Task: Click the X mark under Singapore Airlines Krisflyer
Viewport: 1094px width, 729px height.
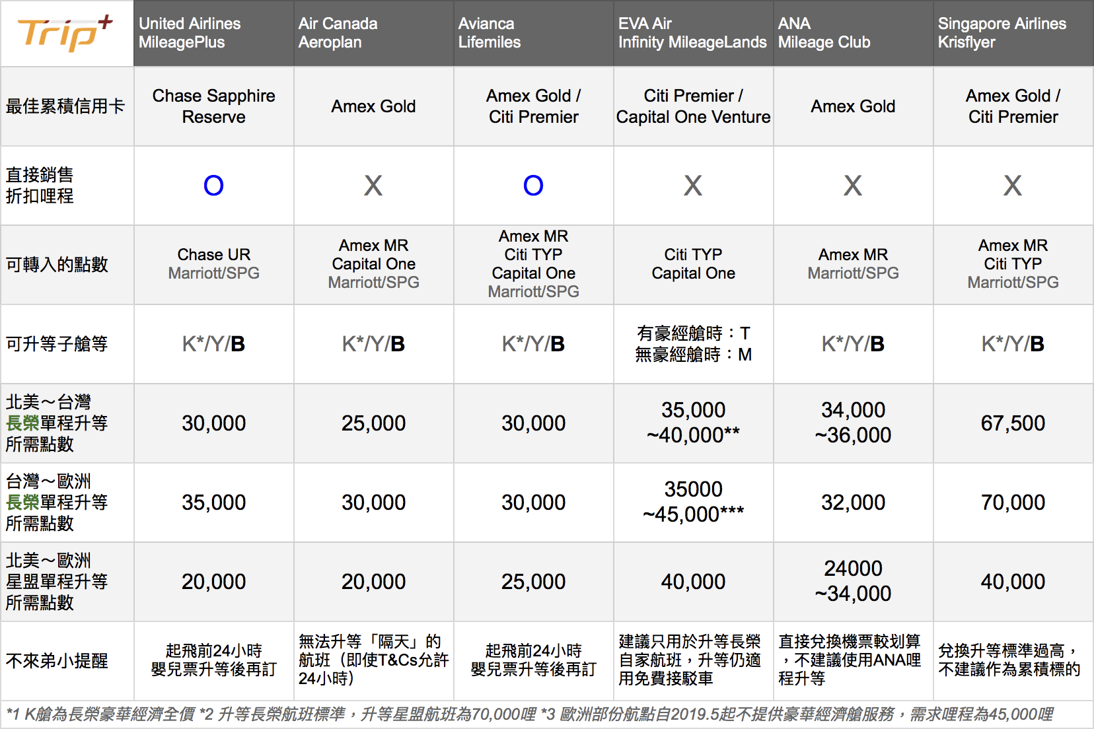Action: click(x=1013, y=186)
